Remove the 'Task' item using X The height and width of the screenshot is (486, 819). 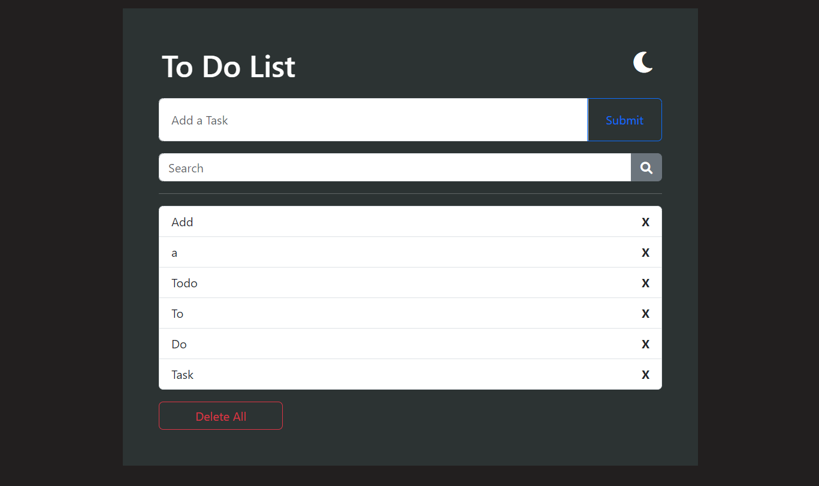pyautogui.click(x=645, y=375)
